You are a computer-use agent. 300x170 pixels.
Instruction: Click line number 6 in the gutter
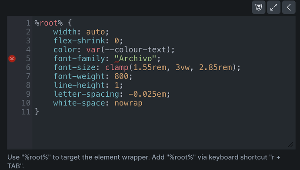click(28, 67)
